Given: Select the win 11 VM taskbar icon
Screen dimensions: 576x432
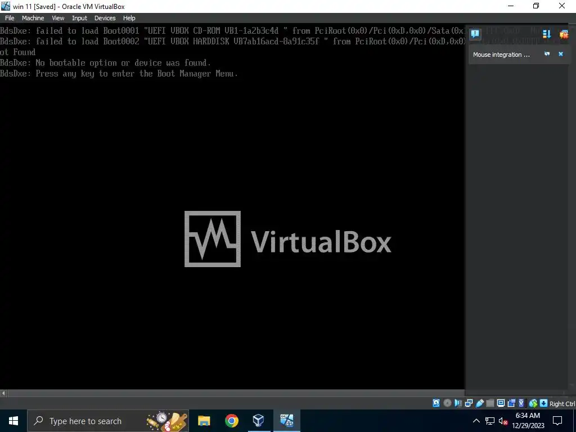Looking at the screenshot, I should [286, 421].
